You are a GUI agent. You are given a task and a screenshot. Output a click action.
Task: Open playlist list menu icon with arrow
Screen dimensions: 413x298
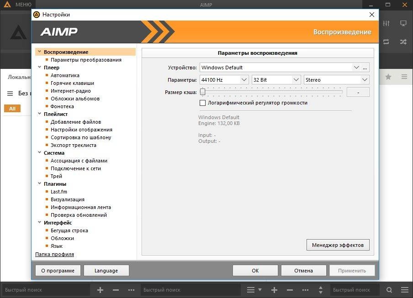(x=254, y=290)
